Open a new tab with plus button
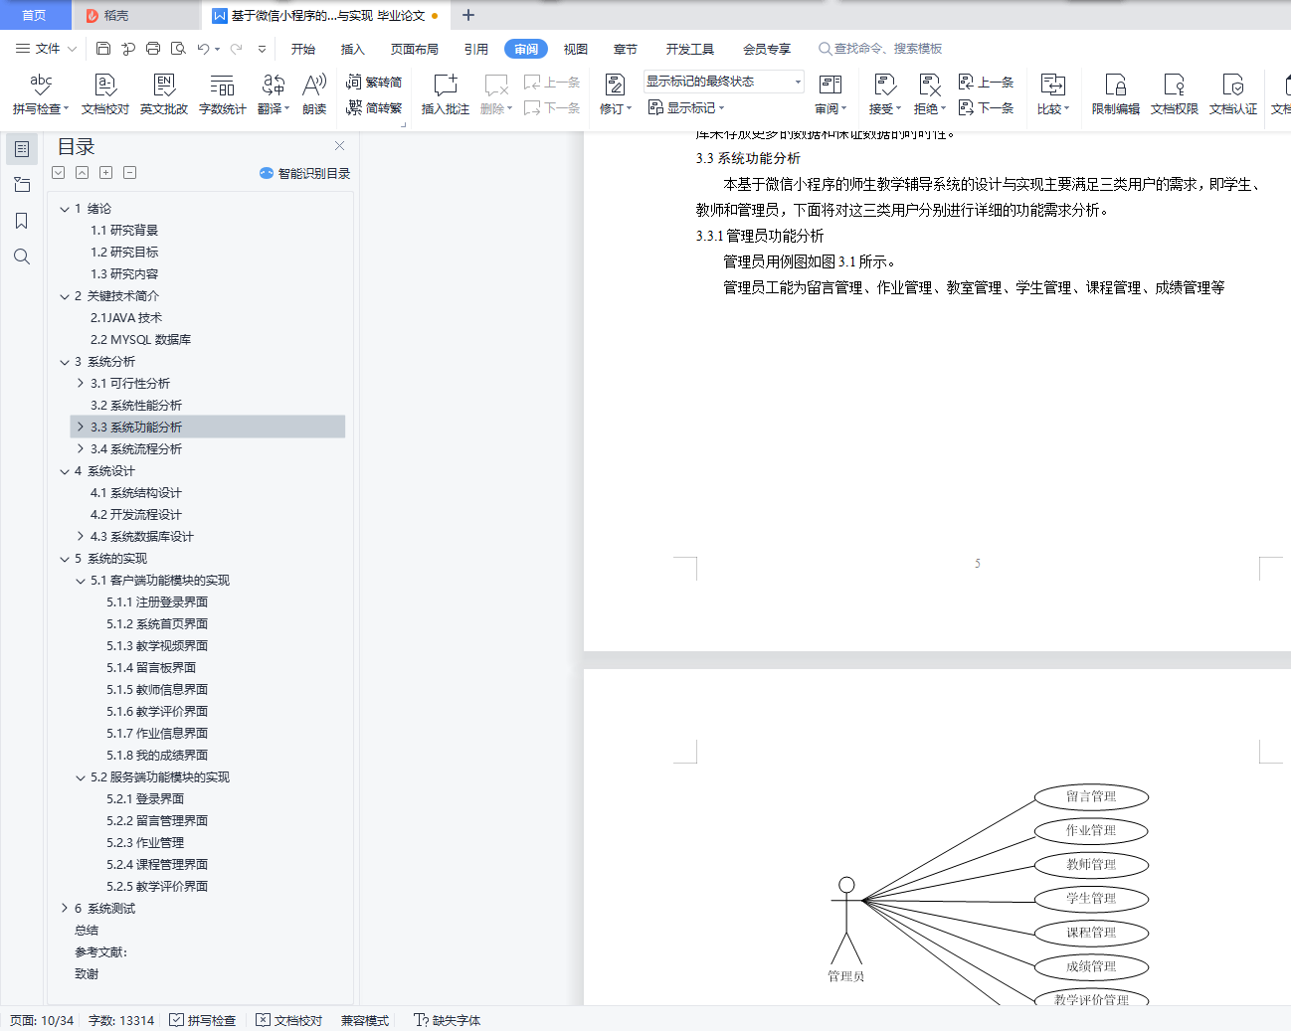This screenshot has width=1291, height=1031. point(468,15)
